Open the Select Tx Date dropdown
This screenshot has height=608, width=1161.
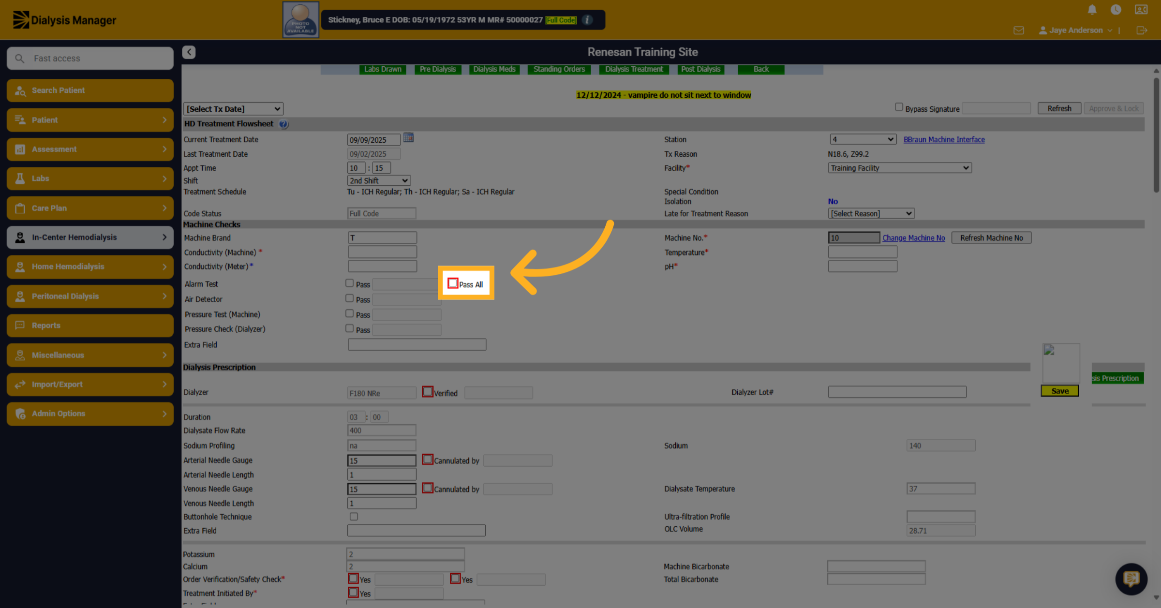(x=233, y=109)
